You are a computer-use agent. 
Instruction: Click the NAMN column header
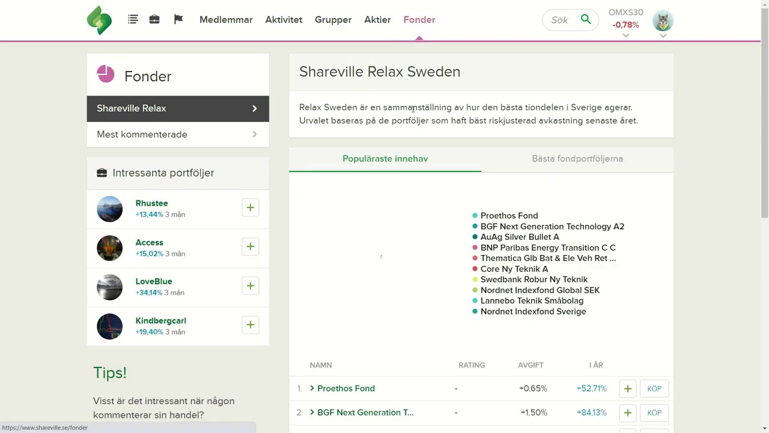pyautogui.click(x=321, y=365)
